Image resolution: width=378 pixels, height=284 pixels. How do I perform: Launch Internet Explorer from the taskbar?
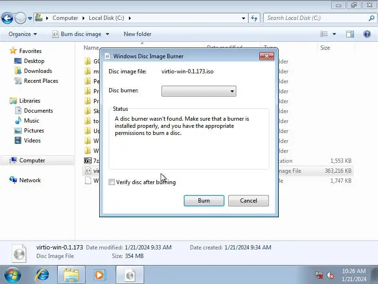43,275
